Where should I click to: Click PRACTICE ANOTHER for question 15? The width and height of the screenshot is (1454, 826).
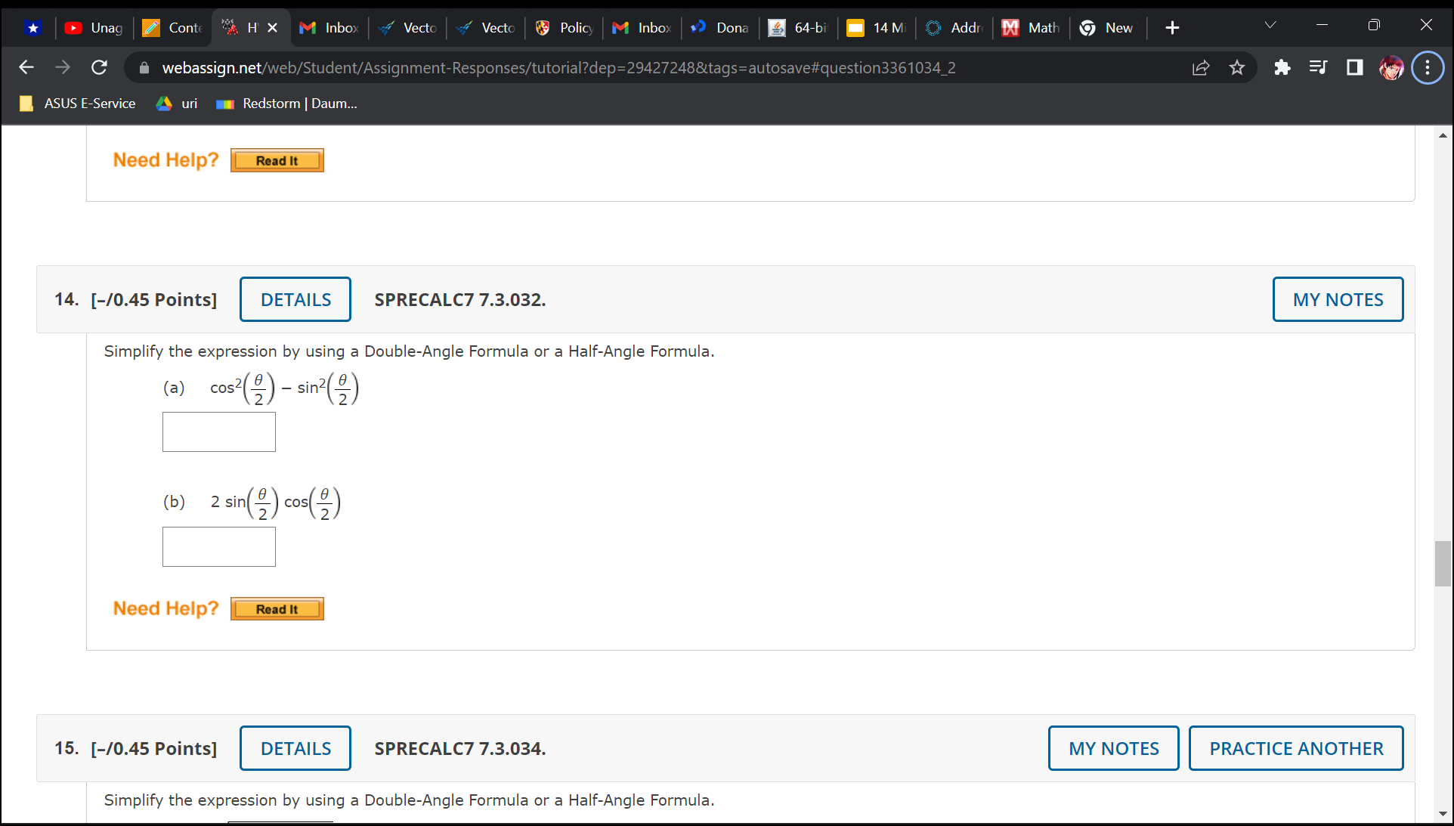1296,748
